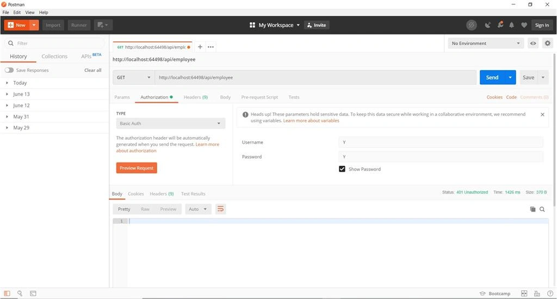Image resolution: width=557 pixels, height=299 pixels.
Task: Open the Test Results tab
Action: tap(193, 194)
